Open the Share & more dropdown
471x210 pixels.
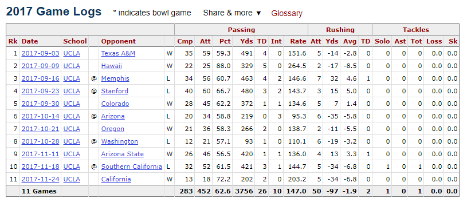pyautogui.click(x=232, y=13)
